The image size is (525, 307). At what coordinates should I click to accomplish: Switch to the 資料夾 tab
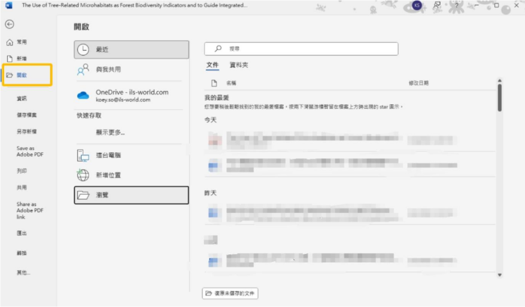pos(239,65)
